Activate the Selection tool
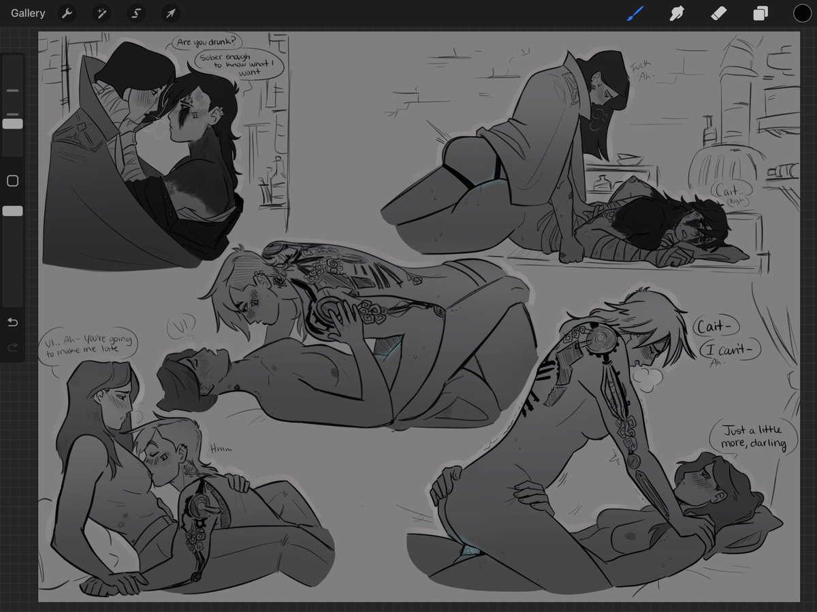Image resolution: width=817 pixels, height=612 pixels. coord(136,13)
